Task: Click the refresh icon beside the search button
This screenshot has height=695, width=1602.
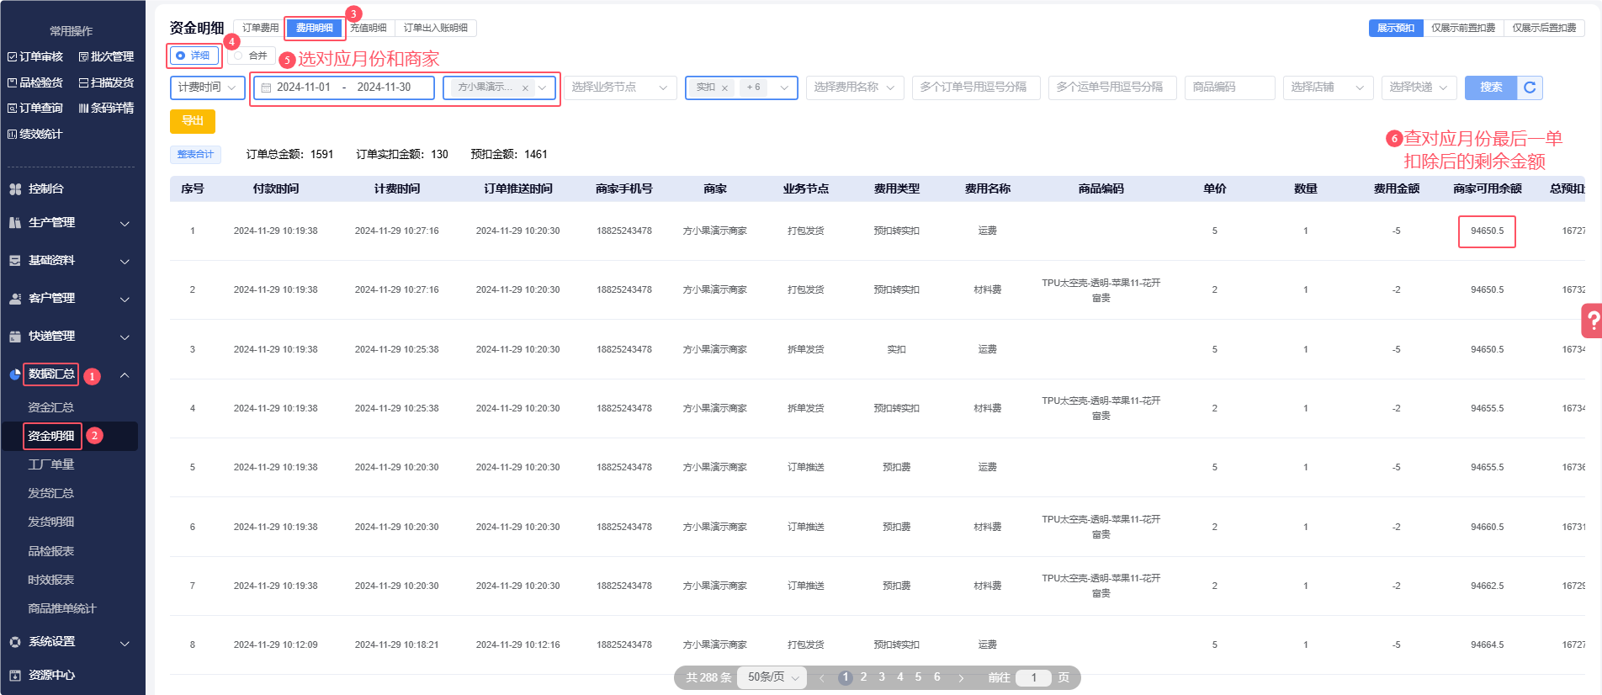Action: pyautogui.click(x=1529, y=88)
